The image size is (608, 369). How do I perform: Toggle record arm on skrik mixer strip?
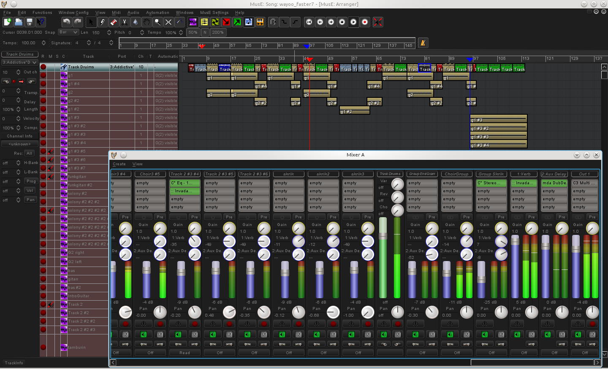pyautogui.click(x=299, y=324)
